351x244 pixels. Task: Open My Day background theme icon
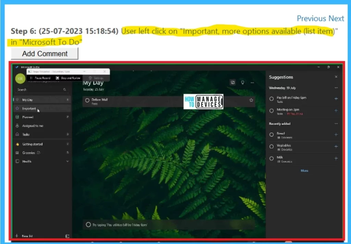(x=233, y=82)
